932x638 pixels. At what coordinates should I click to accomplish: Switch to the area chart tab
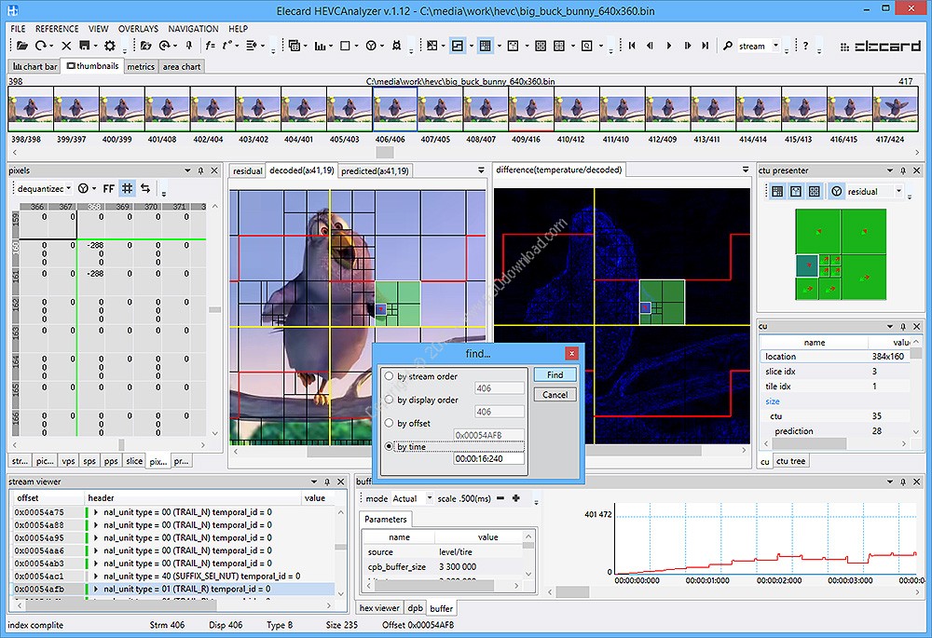tap(182, 66)
